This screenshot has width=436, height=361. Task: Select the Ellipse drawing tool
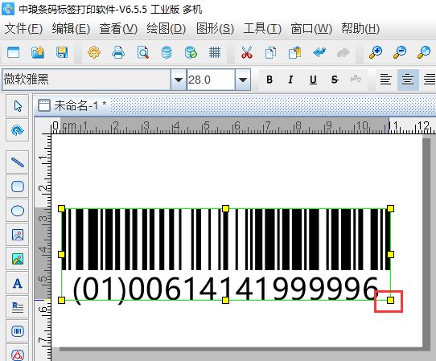coord(18,211)
